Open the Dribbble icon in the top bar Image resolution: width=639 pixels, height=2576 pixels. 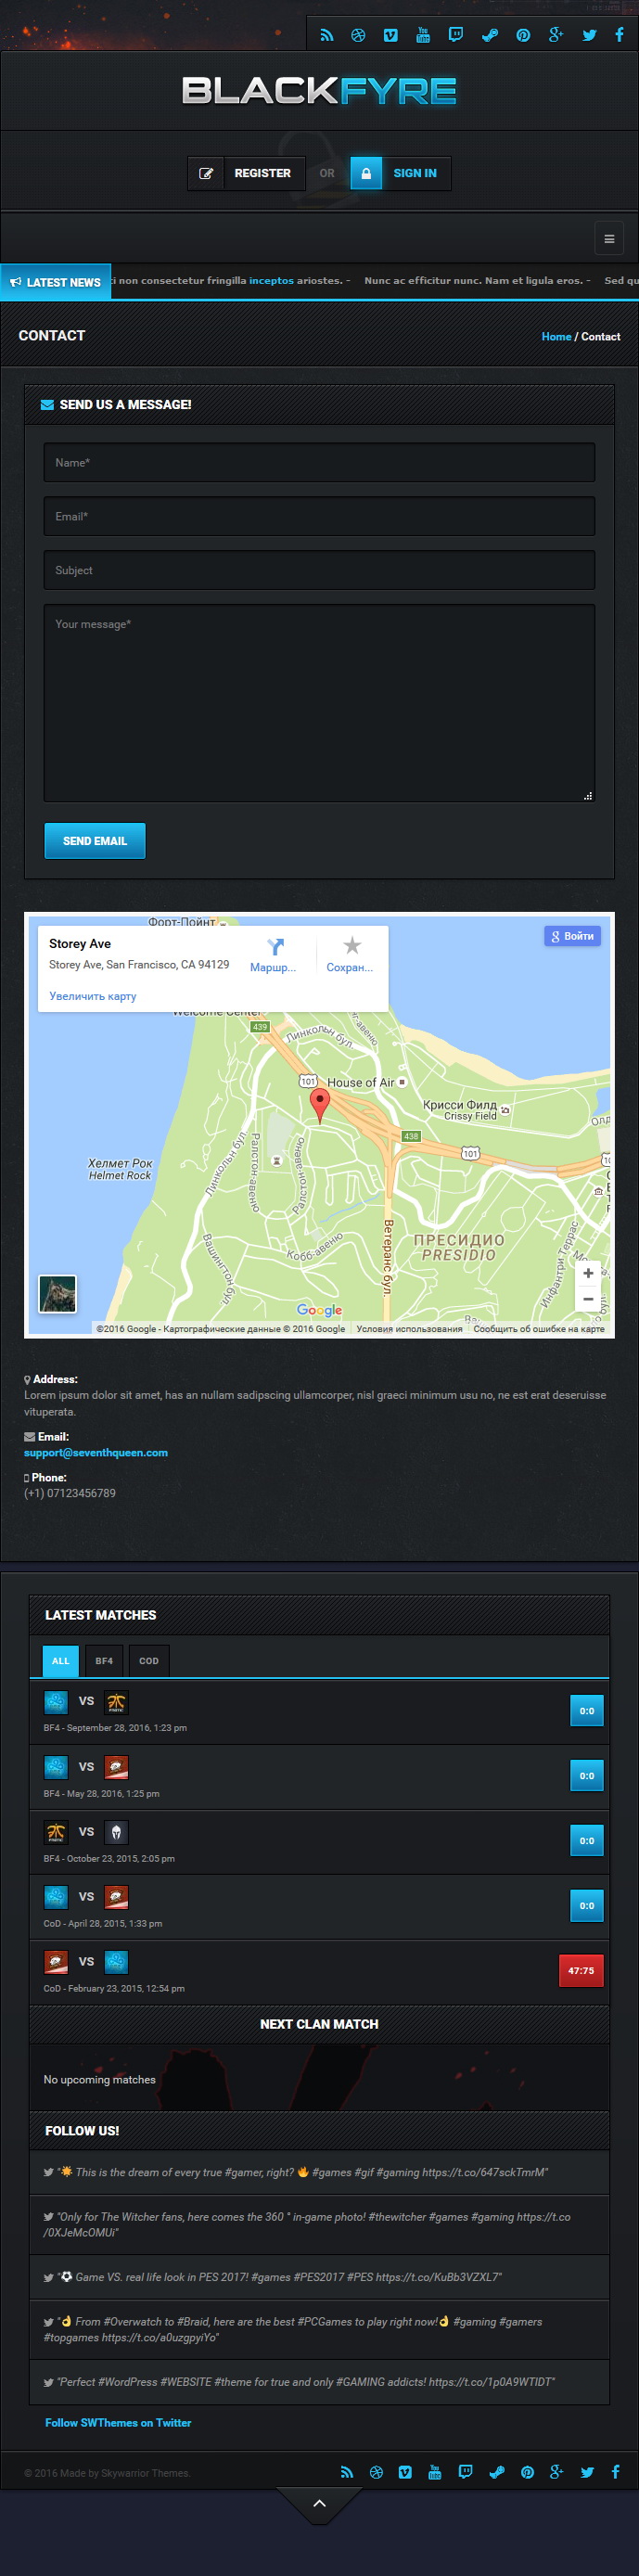coord(358,35)
